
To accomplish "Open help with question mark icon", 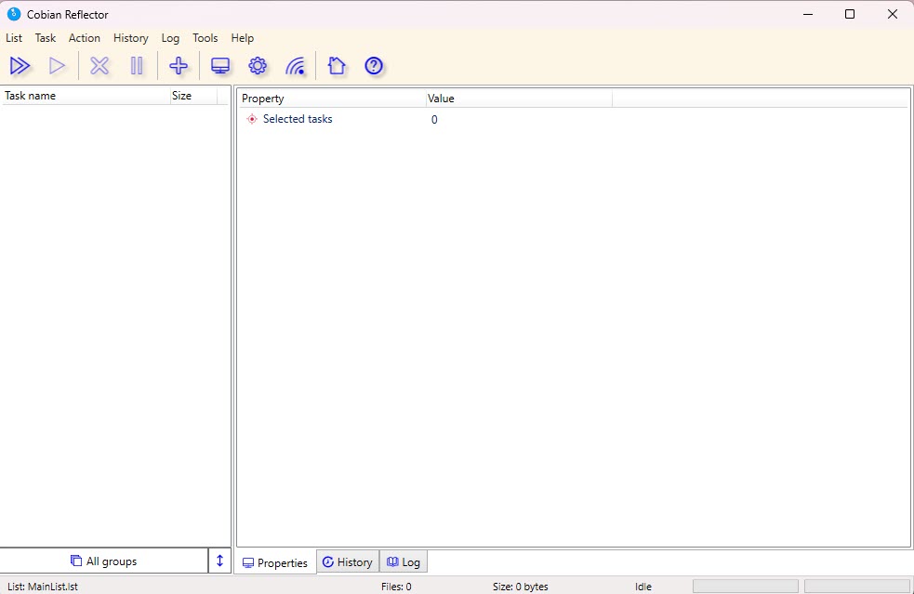I will click(x=374, y=66).
